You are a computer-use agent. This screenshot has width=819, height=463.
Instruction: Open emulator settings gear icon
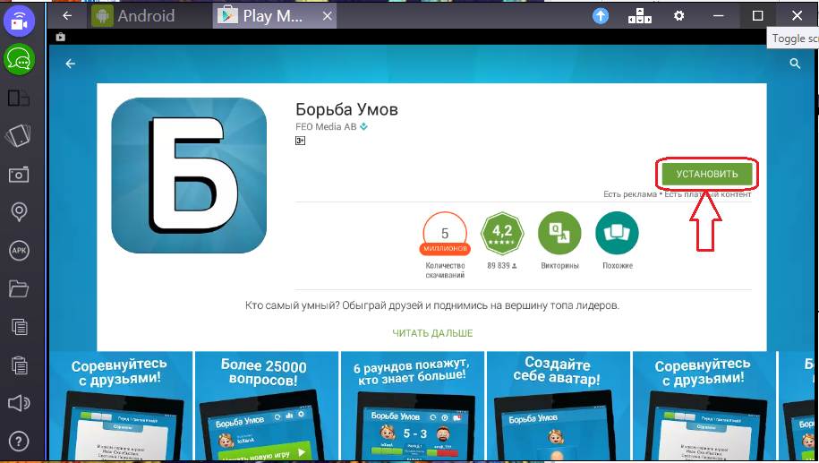(679, 16)
